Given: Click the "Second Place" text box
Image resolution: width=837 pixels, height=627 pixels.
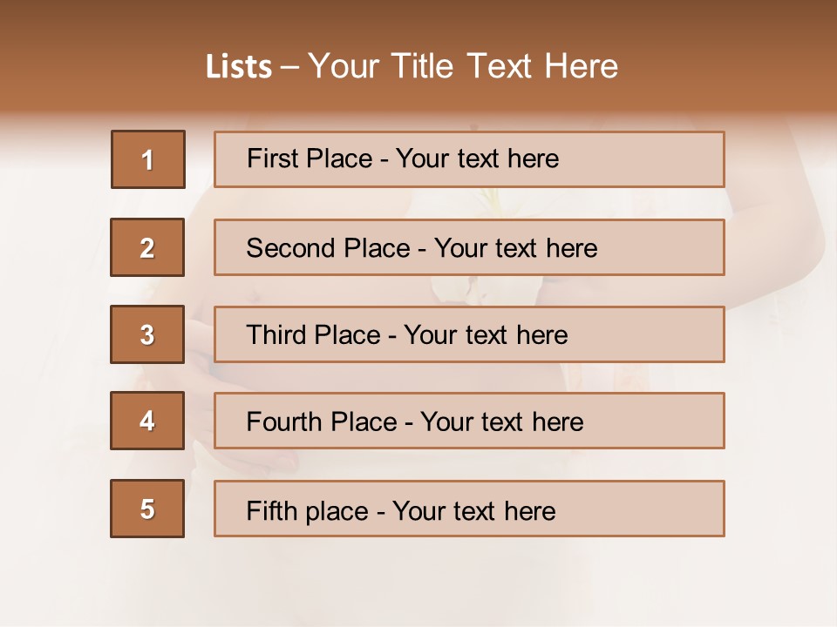Looking at the screenshot, I should 469,247.
